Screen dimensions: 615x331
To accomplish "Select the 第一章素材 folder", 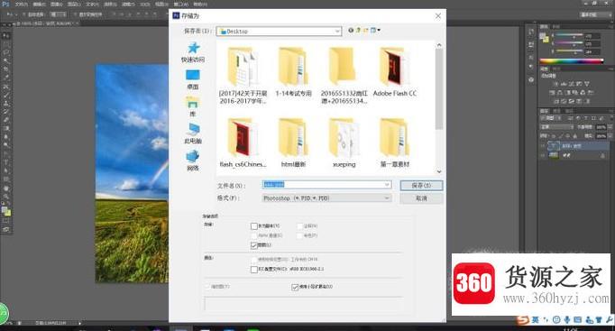I will click(x=395, y=143).
